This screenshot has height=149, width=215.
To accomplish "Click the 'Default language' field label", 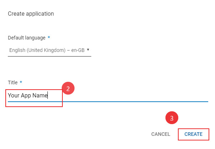I will [x=26, y=38].
